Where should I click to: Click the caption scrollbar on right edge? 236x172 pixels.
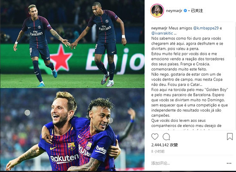235,39
